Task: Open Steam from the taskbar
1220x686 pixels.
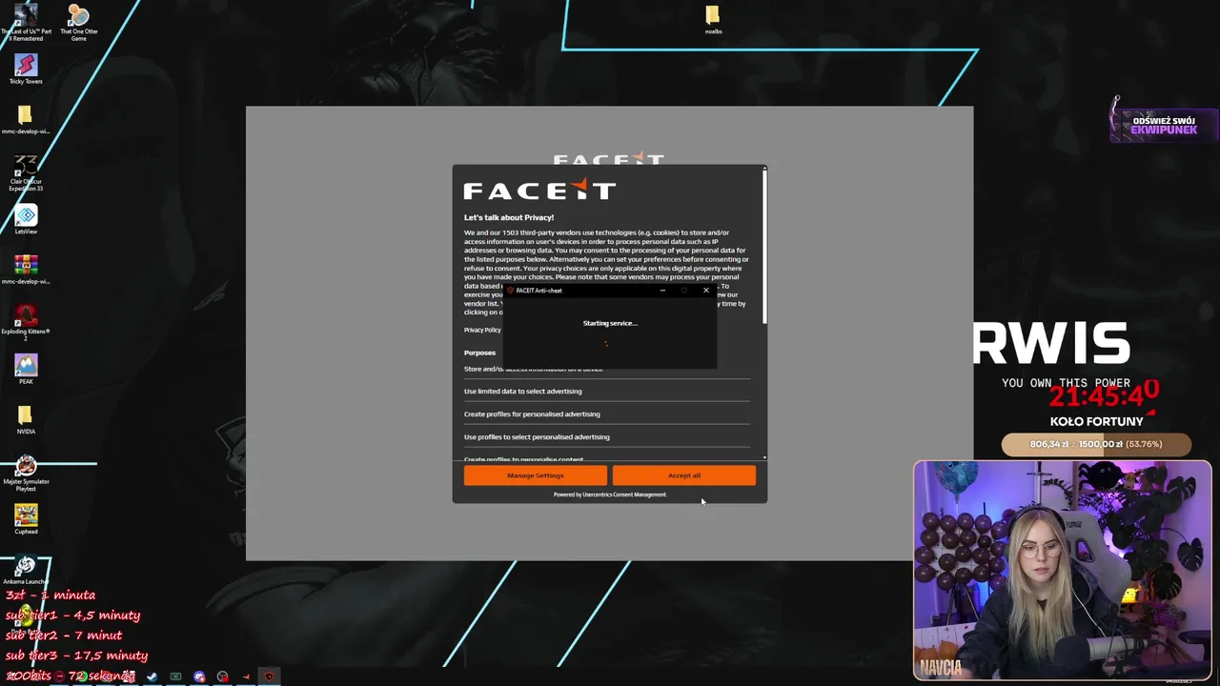Action: (x=152, y=676)
